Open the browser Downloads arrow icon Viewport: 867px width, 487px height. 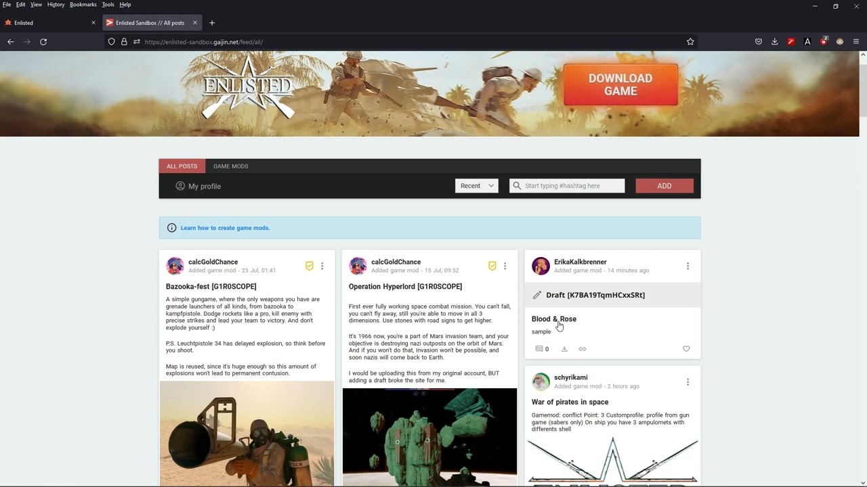[x=775, y=42]
